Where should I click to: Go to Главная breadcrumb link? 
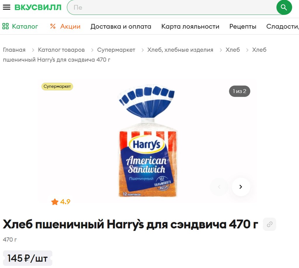pos(14,50)
